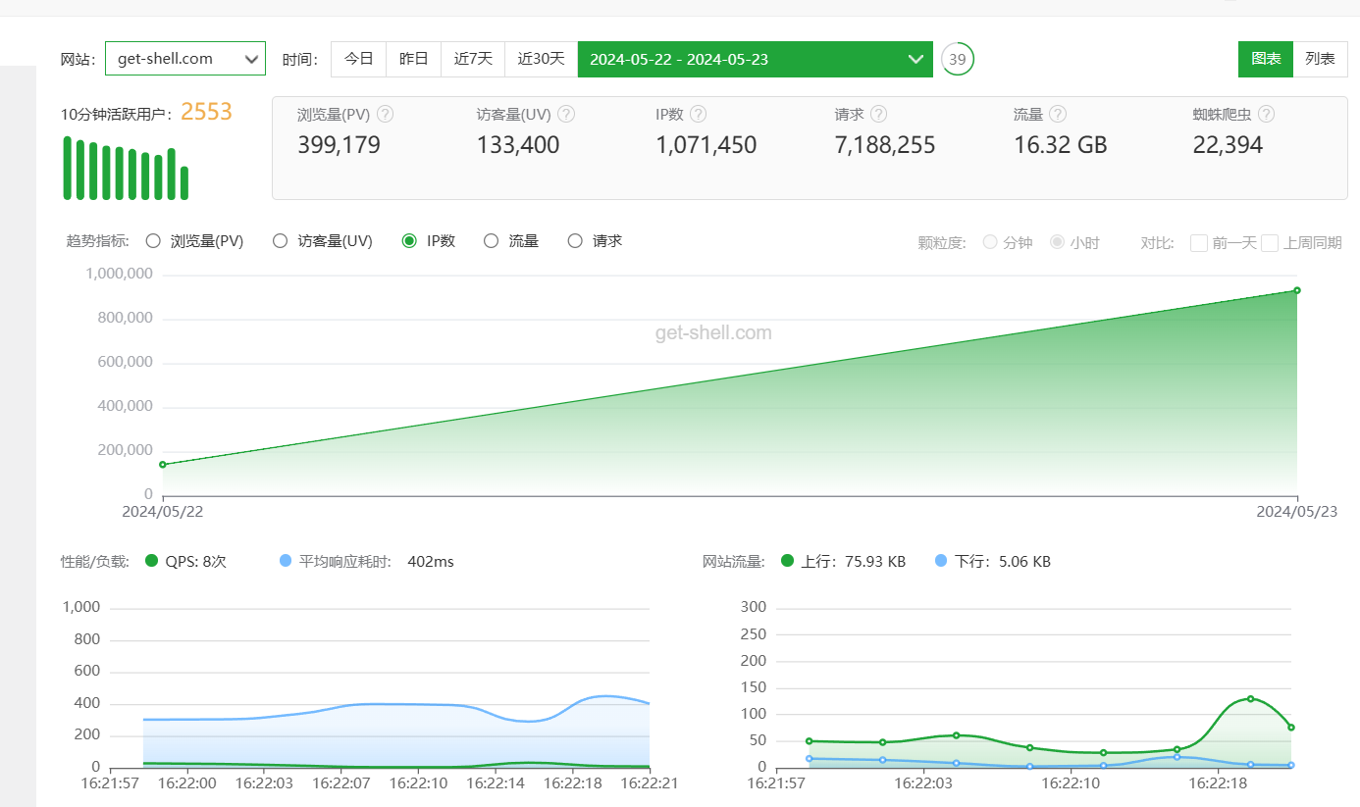Select the 流量 trend radio button
The width and height of the screenshot is (1360, 807).
492,241
